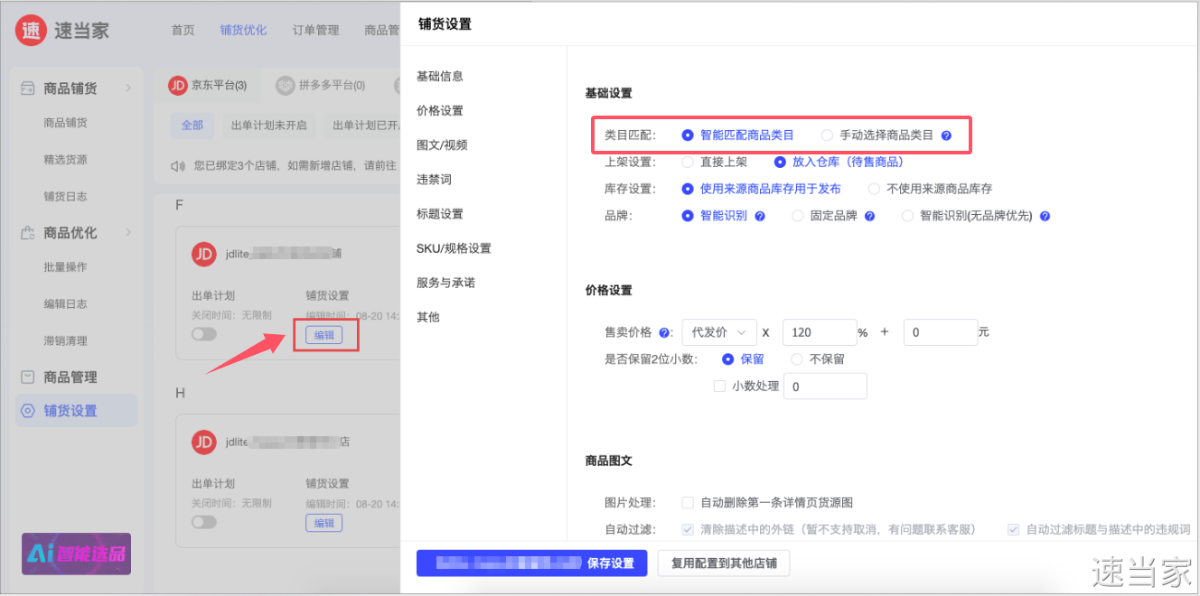
Task: Go to SKU/规格设置 section
Action: (x=454, y=248)
